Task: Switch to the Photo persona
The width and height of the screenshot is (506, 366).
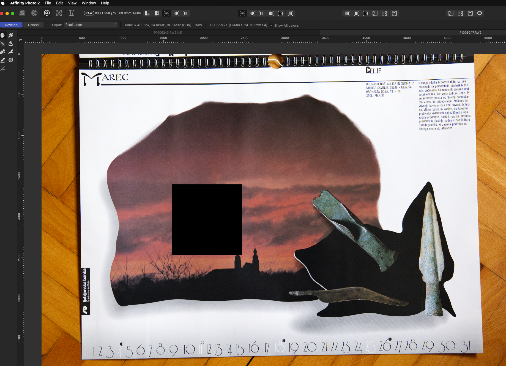Action: [x=22, y=13]
